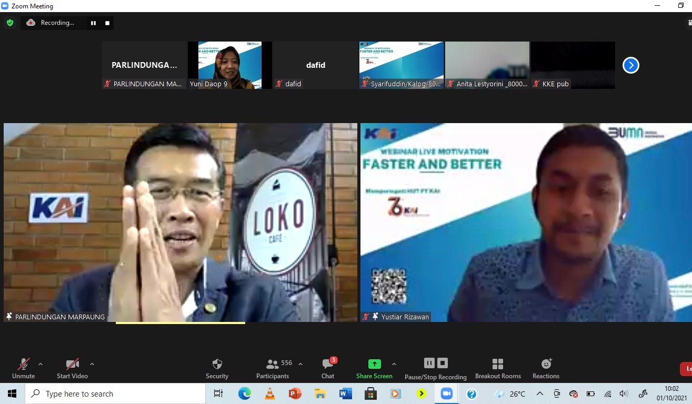Click the green encryption shield icon
692x404 pixels.
tap(9, 23)
